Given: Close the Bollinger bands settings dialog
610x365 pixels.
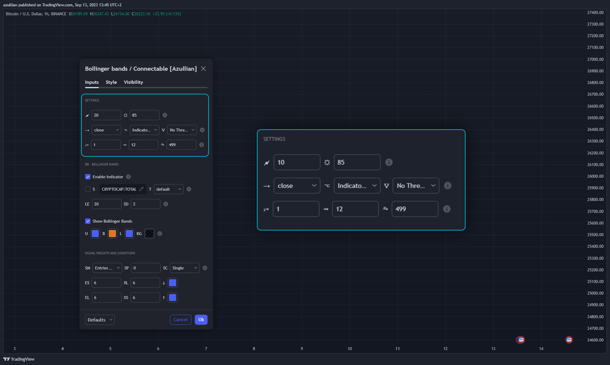Looking at the screenshot, I should [x=203, y=69].
